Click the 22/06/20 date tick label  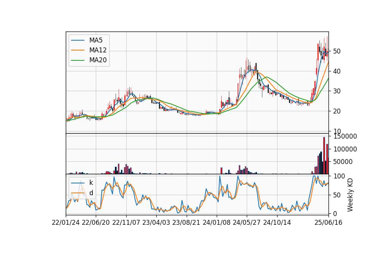pyautogui.click(x=96, y=223)
